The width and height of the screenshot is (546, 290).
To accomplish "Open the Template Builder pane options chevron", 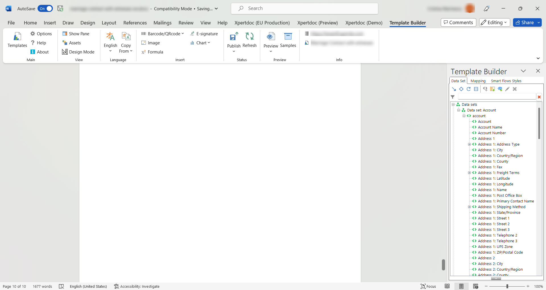I will pyautogui.click(x=523, y=71).
